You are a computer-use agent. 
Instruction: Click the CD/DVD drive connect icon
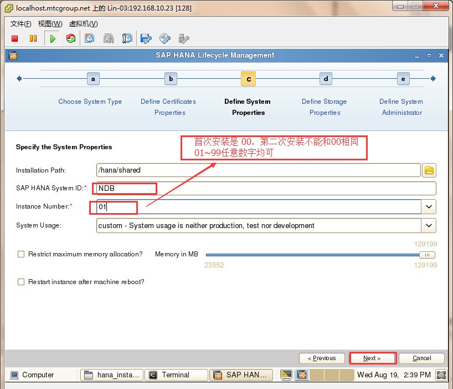click(x=165, y=38)
